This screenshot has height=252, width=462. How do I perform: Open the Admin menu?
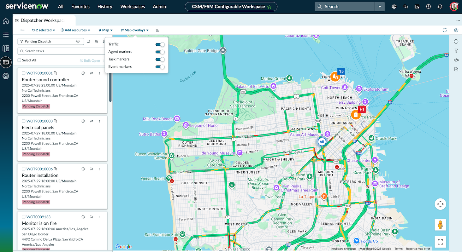[x=159, y=7]
